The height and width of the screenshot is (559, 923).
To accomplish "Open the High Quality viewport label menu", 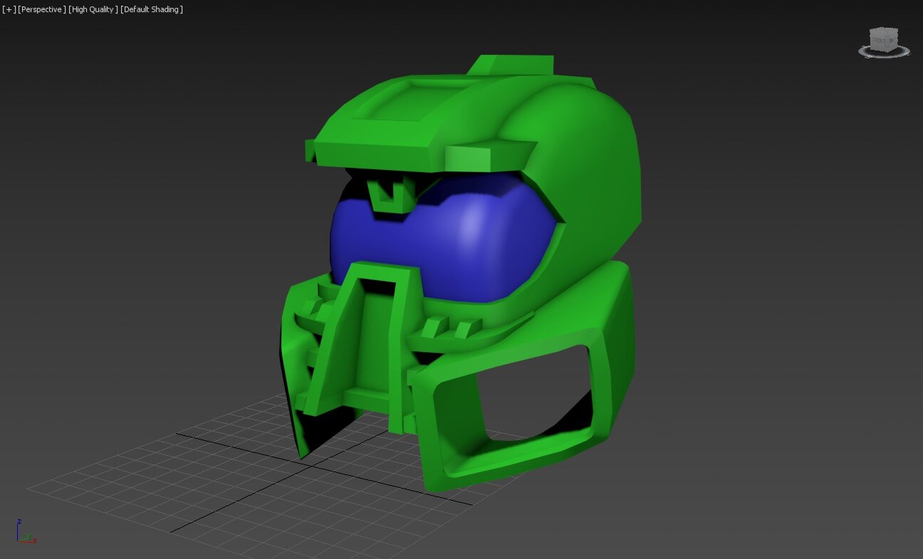I will tap(93, 9).
